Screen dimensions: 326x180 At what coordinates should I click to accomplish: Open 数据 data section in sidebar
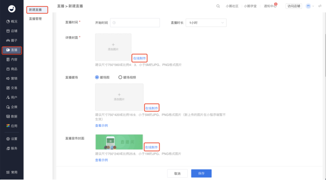coord(12,117)
